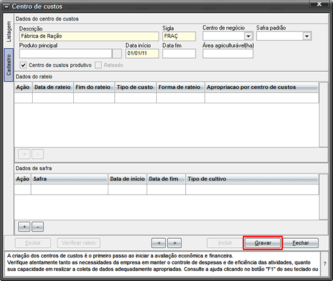Open window system menu icon in title bar
The width and height of the screenshot is (333, 281).
click(x=7, y=7)
